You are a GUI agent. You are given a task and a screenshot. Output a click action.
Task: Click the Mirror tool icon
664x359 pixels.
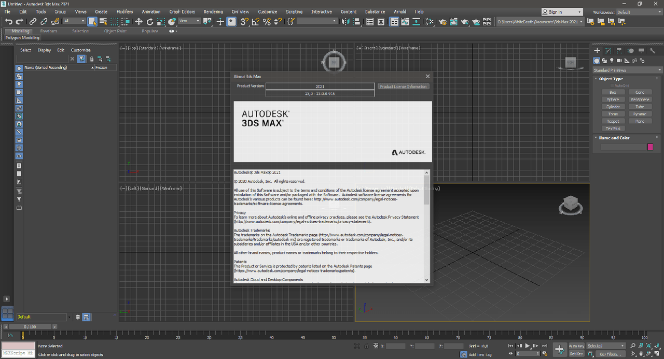pyautogui.click(x=345, y=22)
